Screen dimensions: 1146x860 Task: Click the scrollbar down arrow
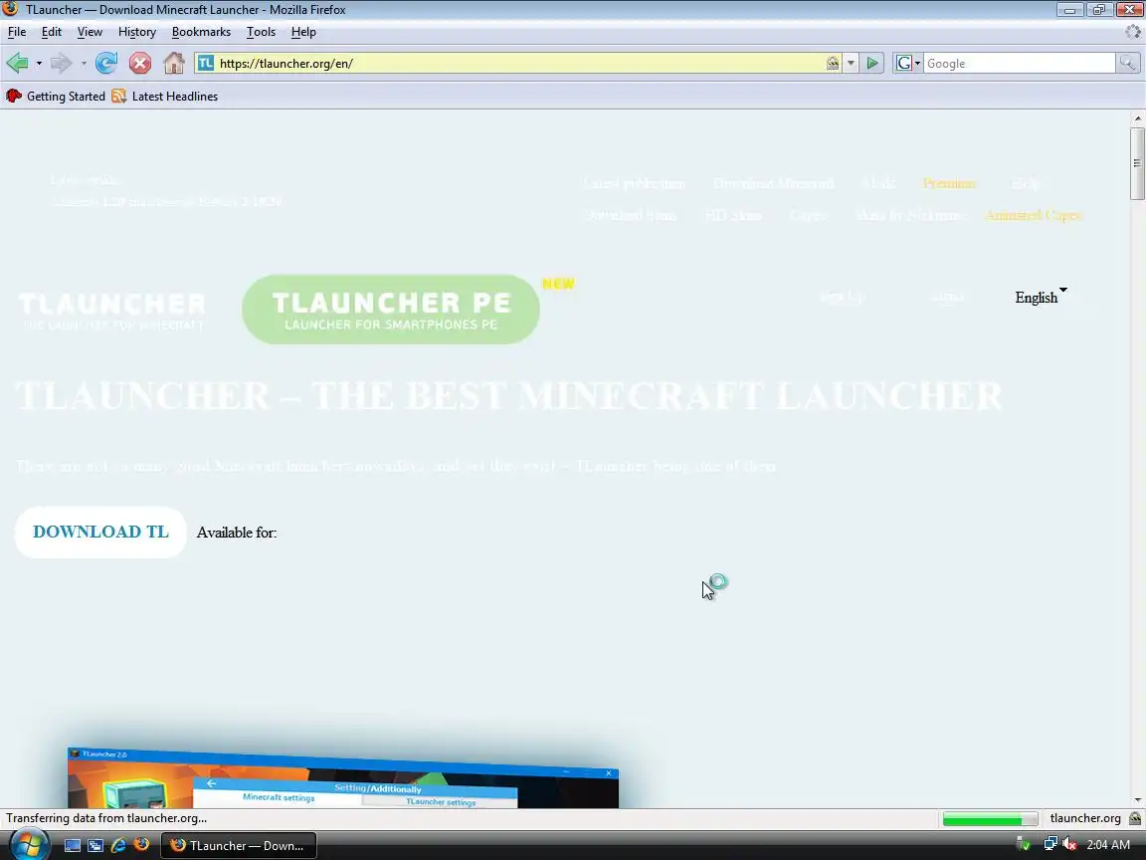coord(1136,800)
